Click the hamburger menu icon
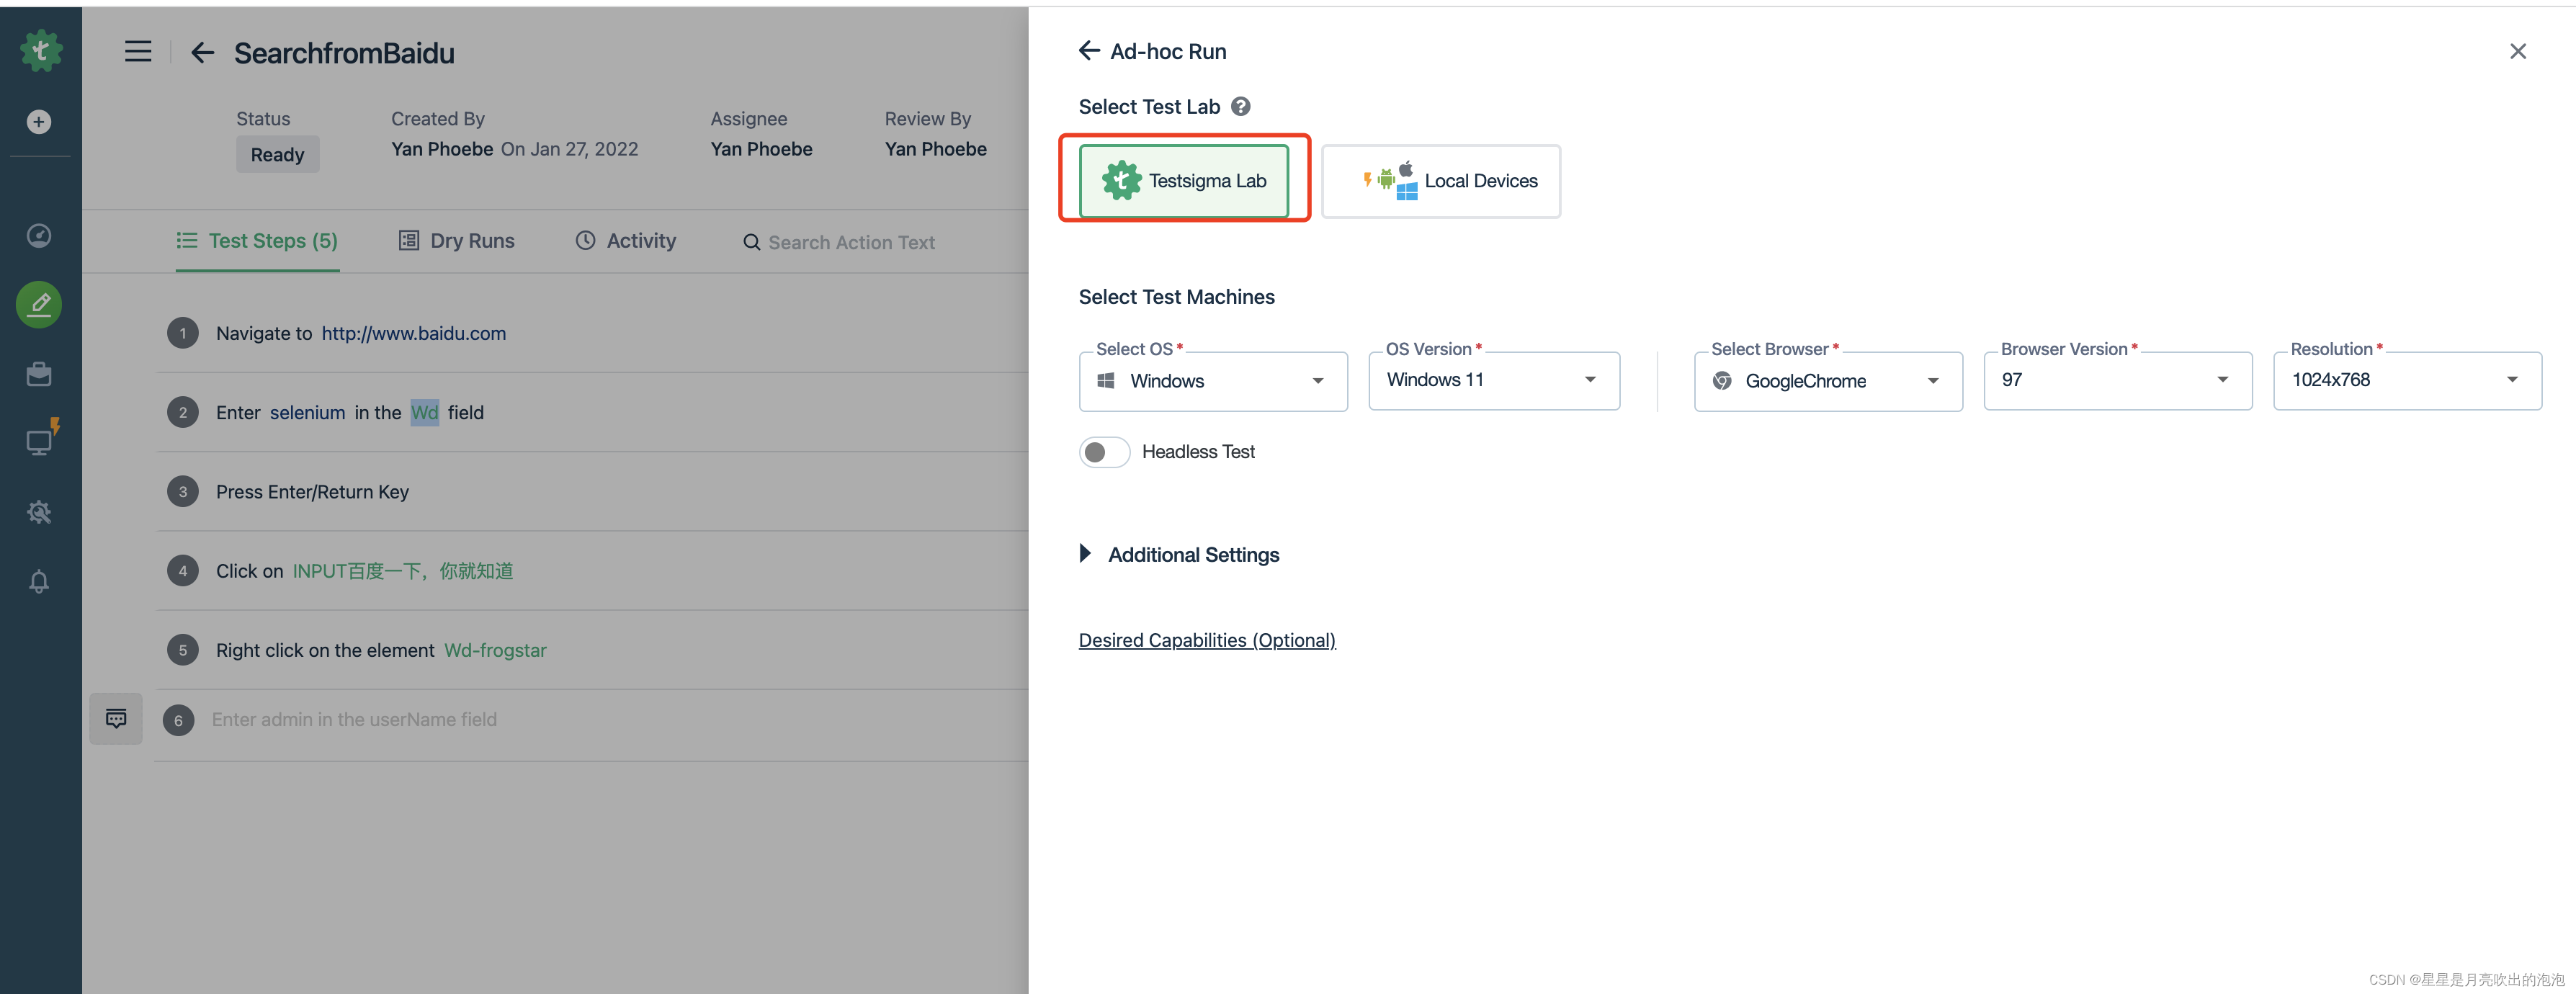This screenshot has width=2576, height=994. click(x=138, y=52)
